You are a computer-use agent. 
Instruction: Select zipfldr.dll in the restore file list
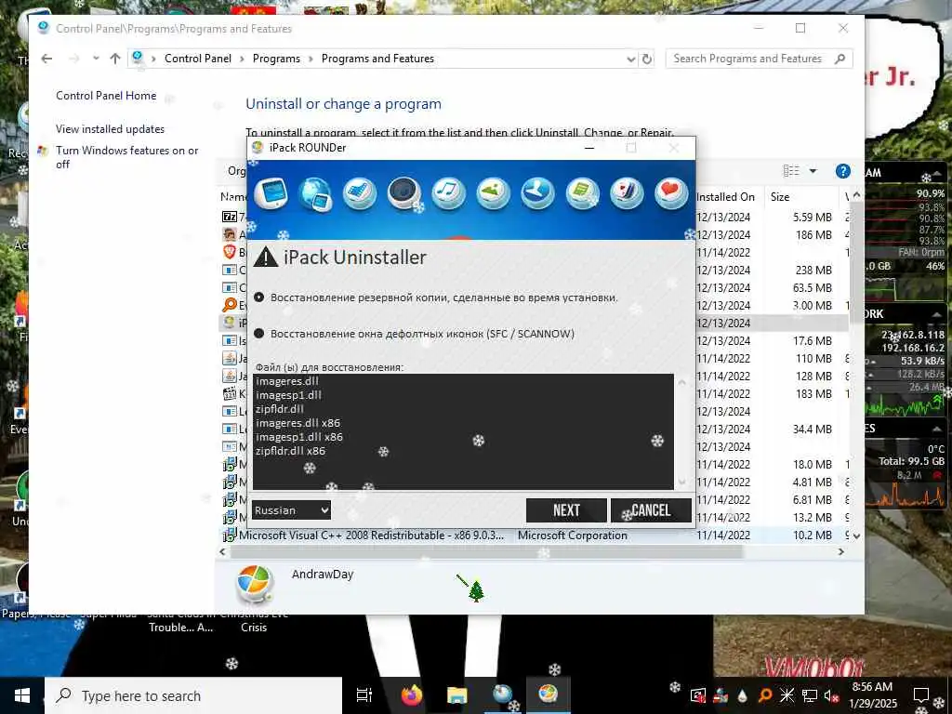pos(280,409)
